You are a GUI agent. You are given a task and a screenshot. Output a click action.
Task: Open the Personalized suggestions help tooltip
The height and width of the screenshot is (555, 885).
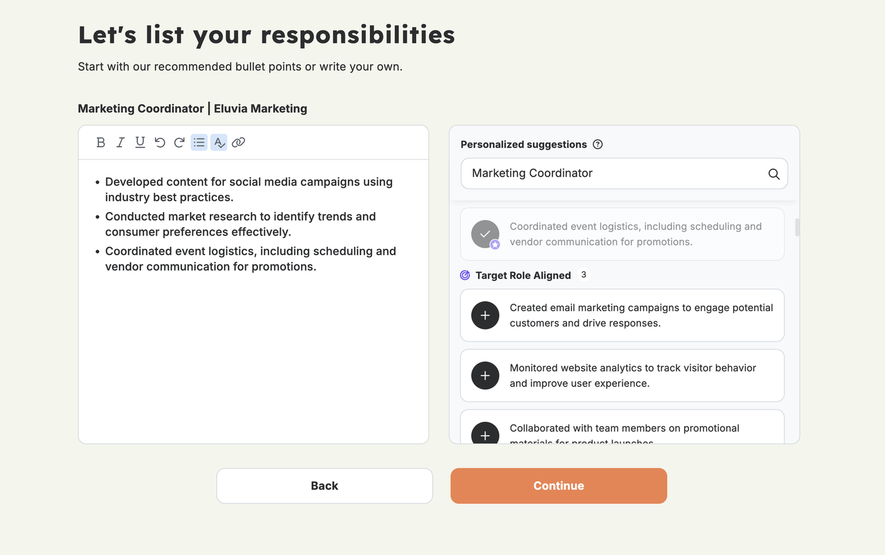pos(598,145)
